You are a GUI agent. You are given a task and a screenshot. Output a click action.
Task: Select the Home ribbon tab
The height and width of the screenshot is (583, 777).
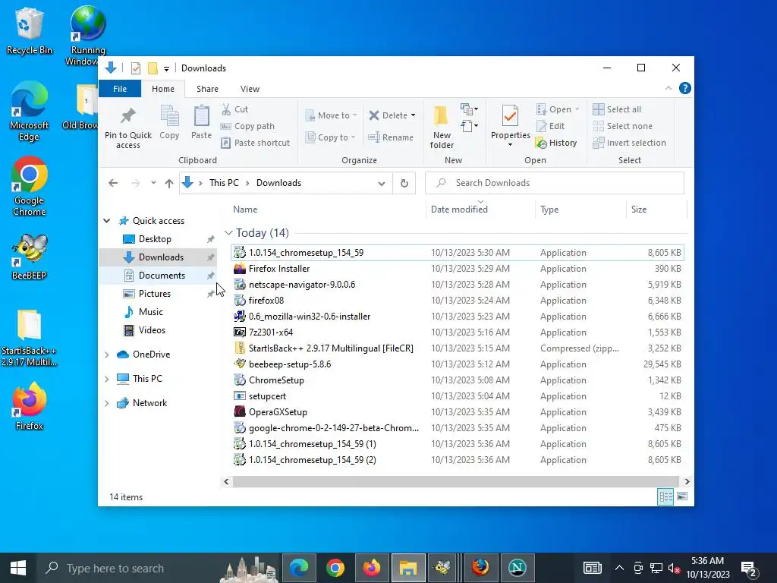tap(163, 89)
